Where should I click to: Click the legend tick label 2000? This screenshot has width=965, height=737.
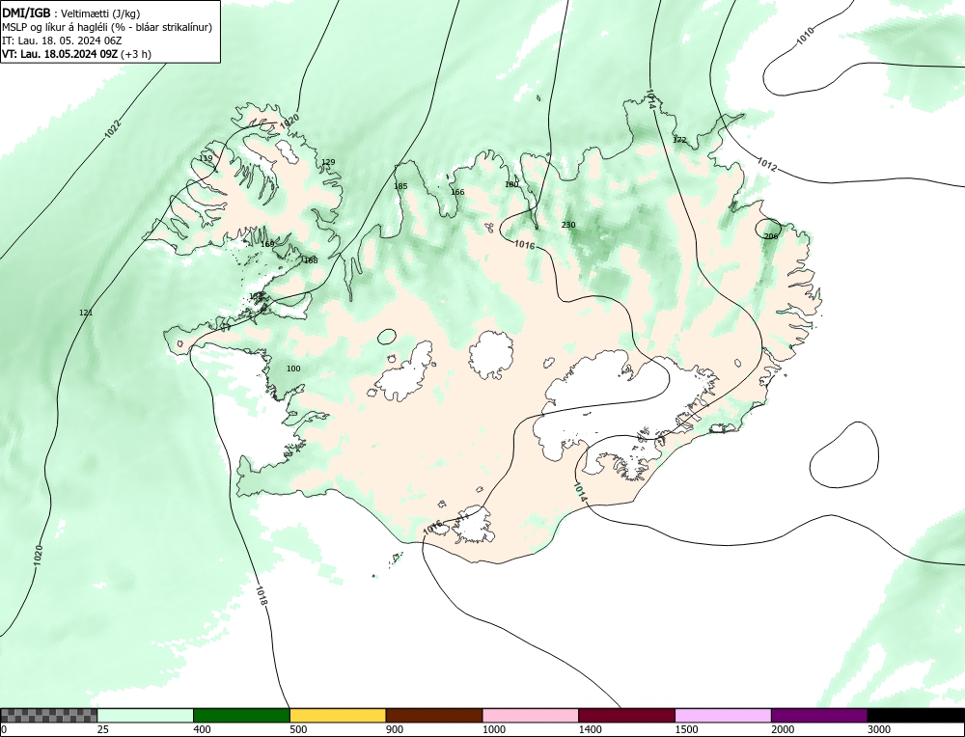tap(783, 729)
